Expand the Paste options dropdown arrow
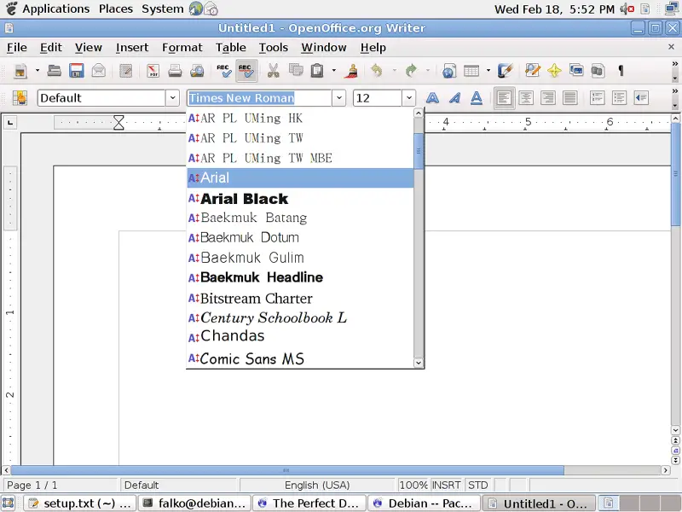The width and height of the screenshot is (682, 512). point(334,71)
